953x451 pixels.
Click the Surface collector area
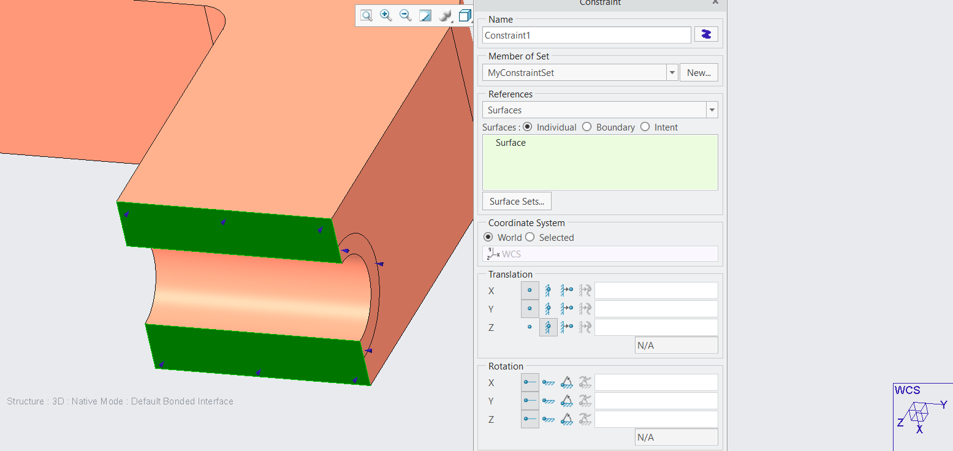pos(599,162)
